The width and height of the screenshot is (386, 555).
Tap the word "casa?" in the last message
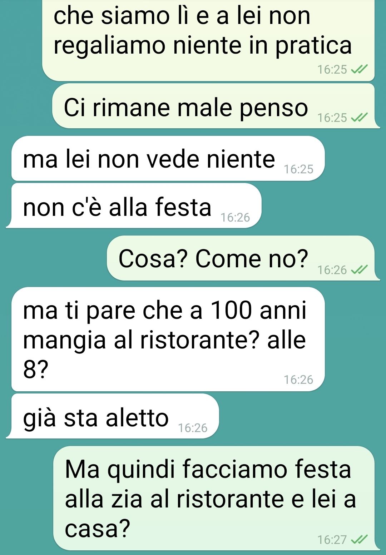(98, 529)
